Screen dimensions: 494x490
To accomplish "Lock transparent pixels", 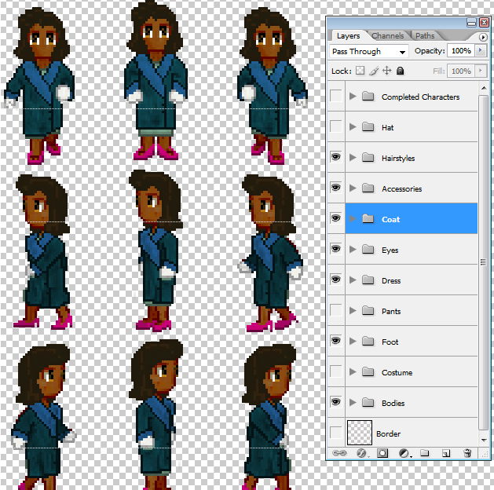I will pyautogui.click(x=360, y=71).
